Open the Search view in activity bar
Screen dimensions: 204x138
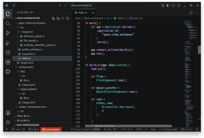pos(8,23)
